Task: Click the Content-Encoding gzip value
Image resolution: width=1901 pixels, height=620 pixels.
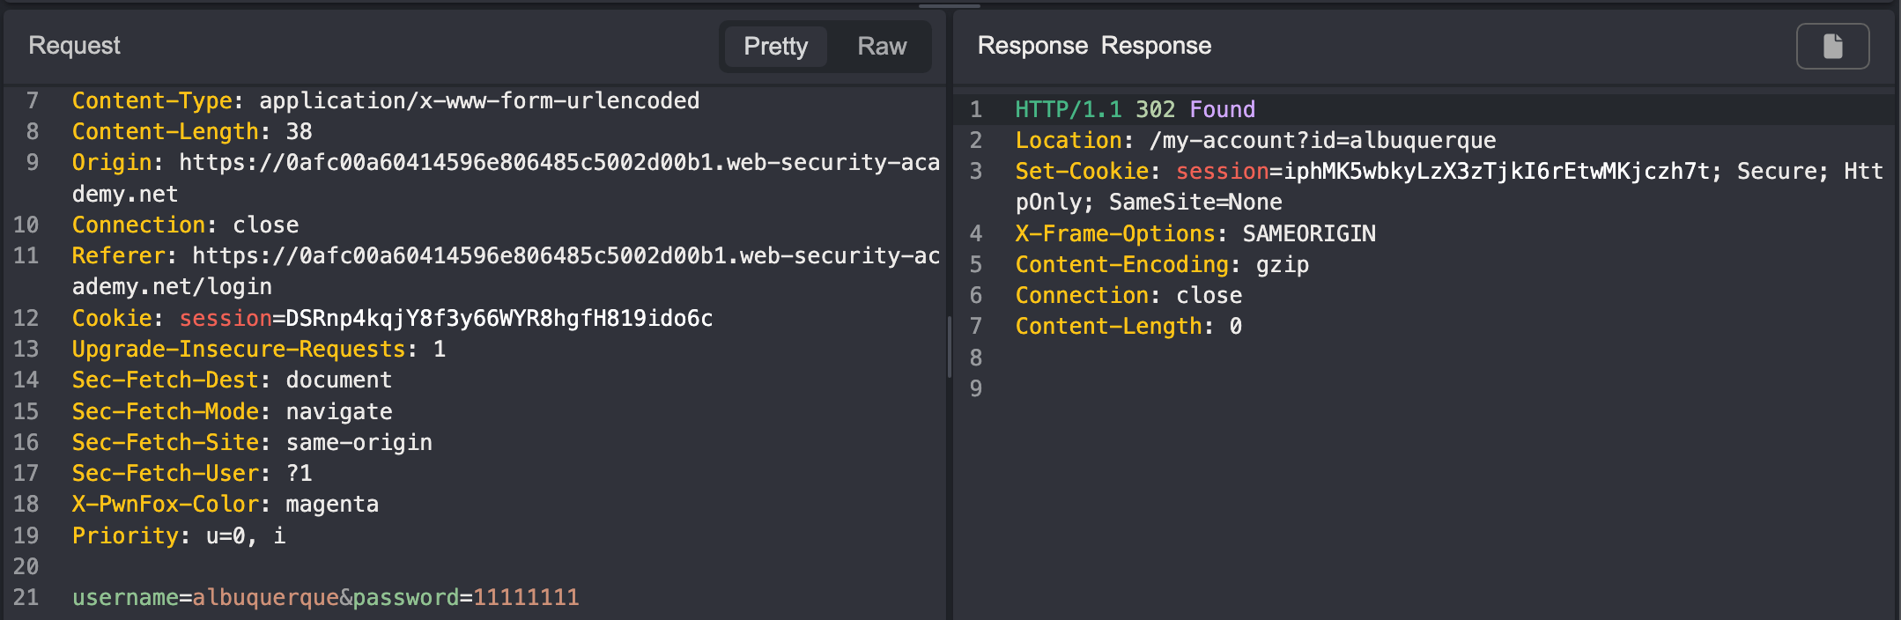Action: point(1282,264)
